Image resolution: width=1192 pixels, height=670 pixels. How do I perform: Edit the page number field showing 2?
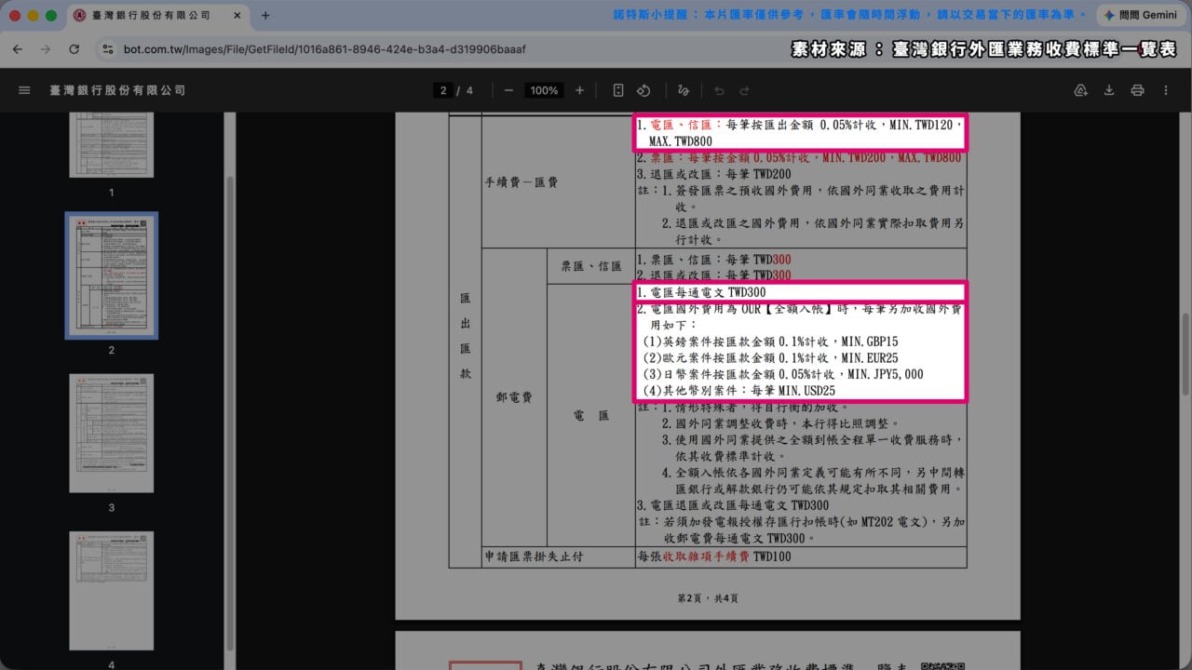(443, 90)
